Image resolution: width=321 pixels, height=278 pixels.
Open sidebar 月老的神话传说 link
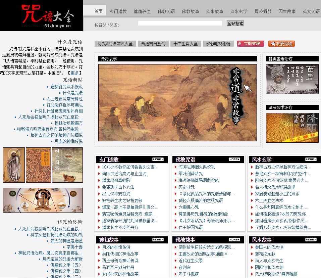coord(68,141)
